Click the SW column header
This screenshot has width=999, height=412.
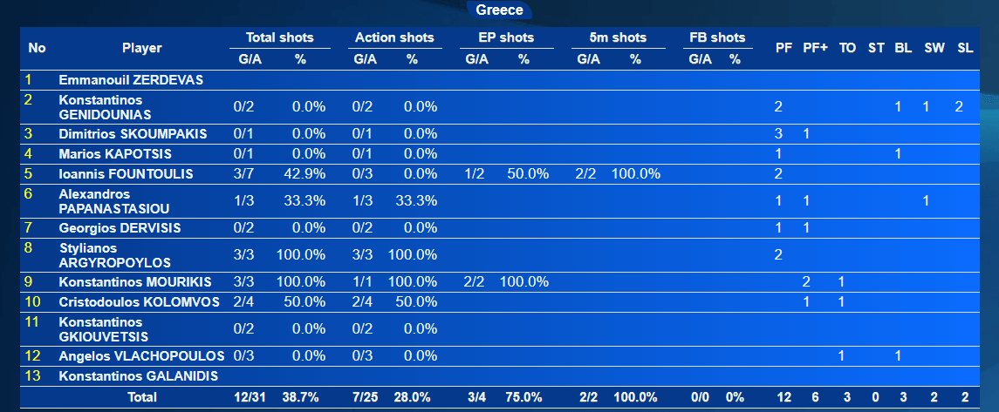tap(934, 49)
